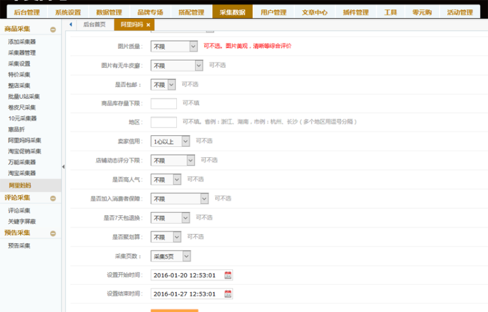The image size is (488, 312).
Task: Click 批量U站采集 in the sidebar
Action: tap(23, 96)
